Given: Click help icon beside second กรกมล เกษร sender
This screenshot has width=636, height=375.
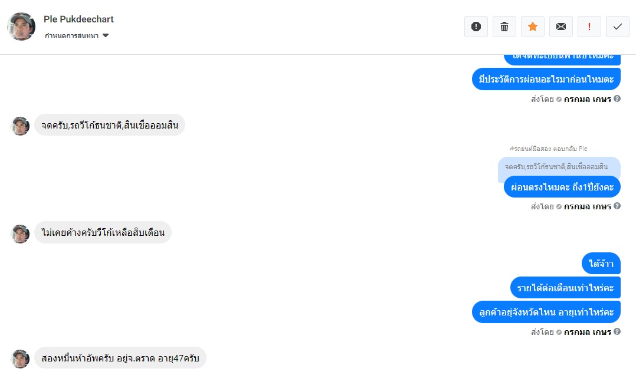Looking at the screenshot, I should click(617, 206).
